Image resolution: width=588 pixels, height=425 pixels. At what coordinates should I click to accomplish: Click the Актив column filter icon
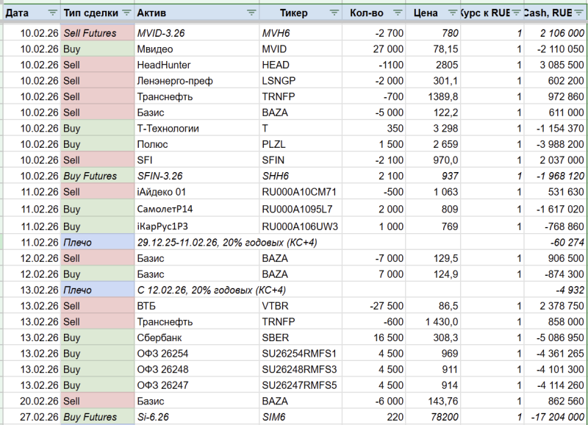coord(251,13)
